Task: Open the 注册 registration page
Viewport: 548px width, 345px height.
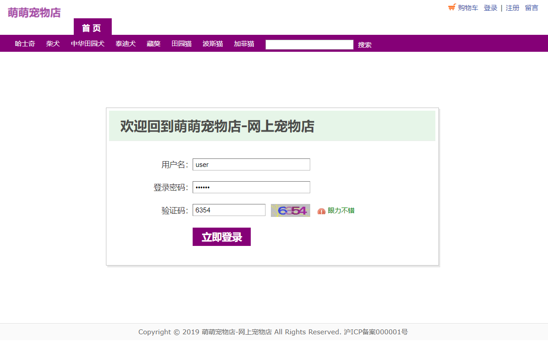Action: point(512,8)
